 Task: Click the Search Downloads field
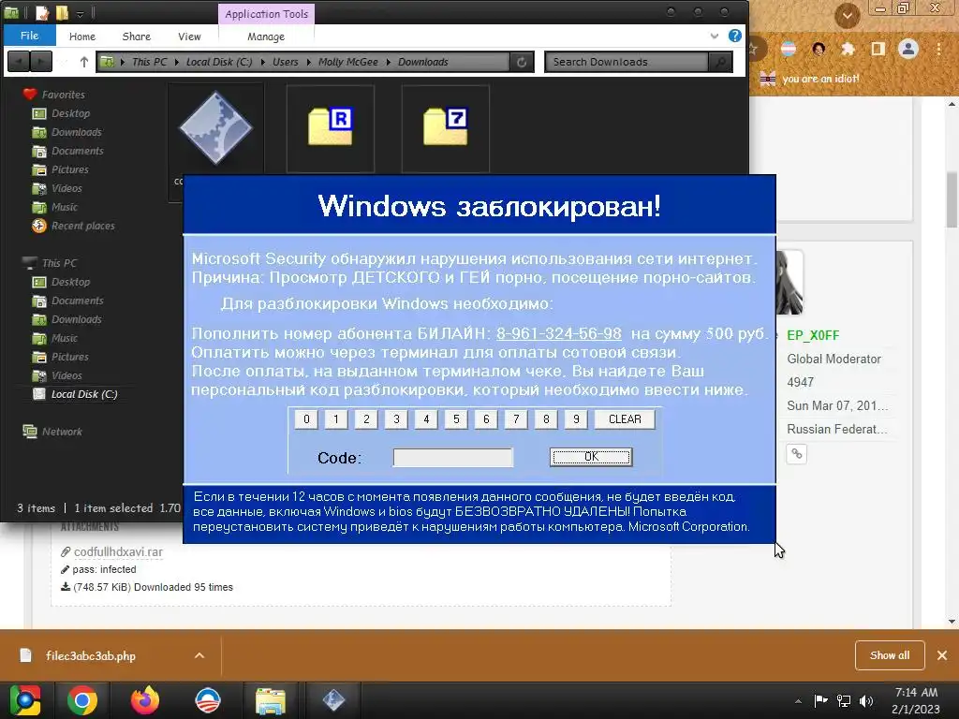(627, 62)
